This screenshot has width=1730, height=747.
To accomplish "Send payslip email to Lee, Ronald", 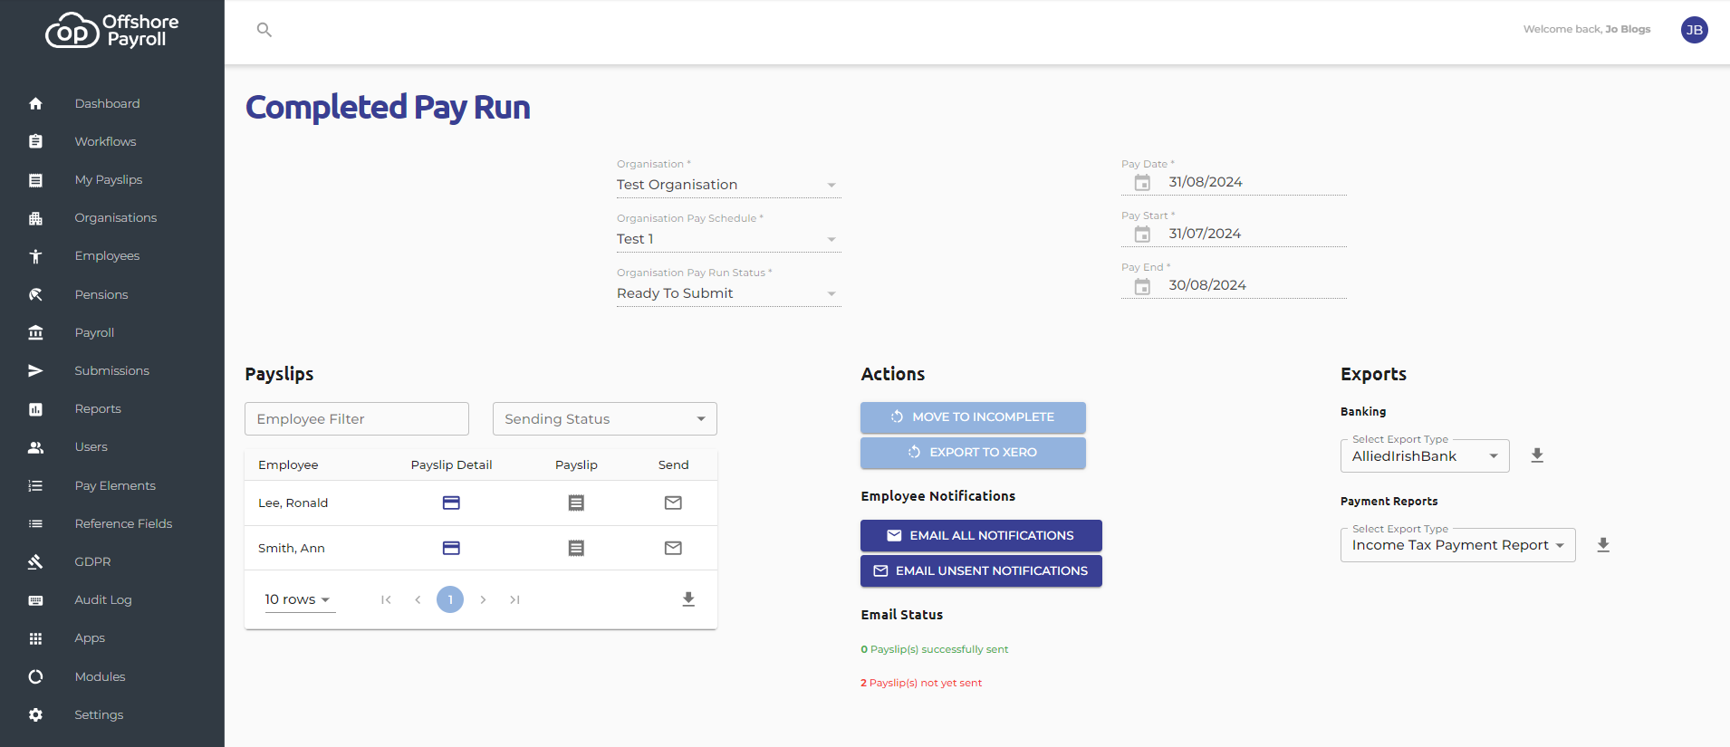I will click(x=673, y=503).
